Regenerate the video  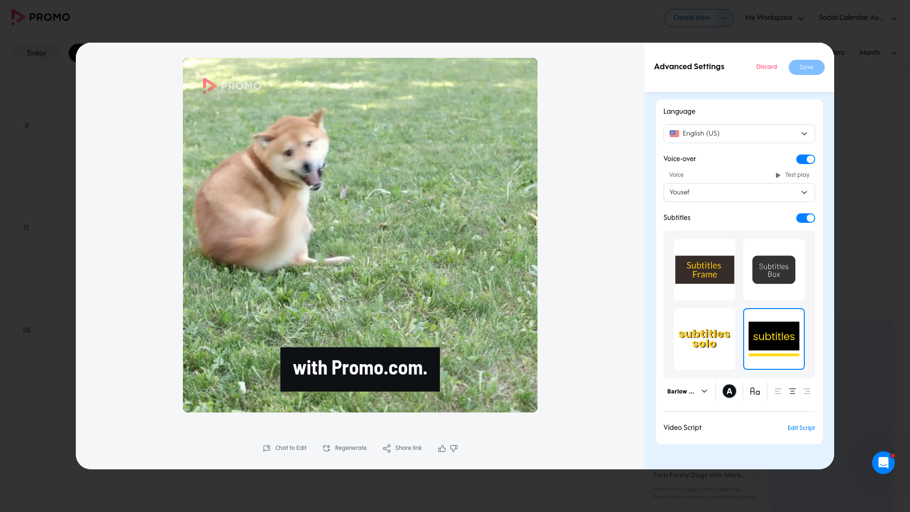345,448
